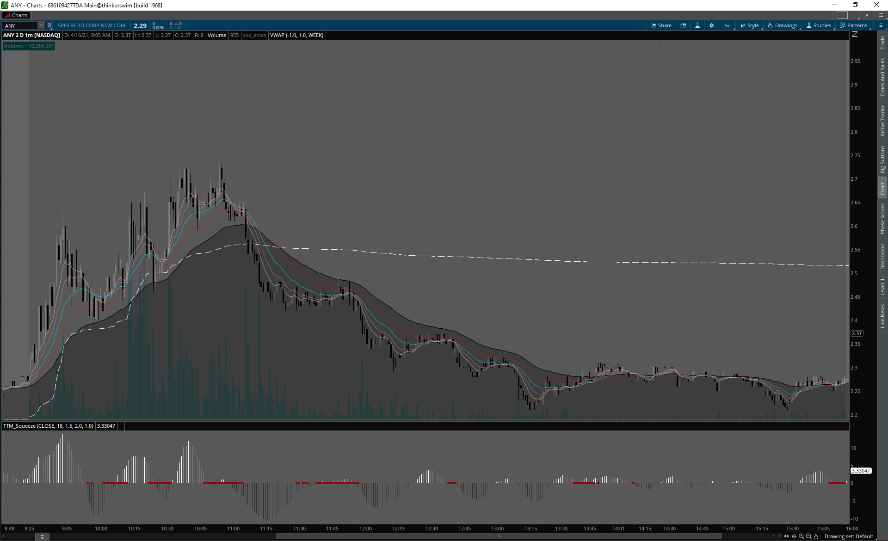Click the horizontal chart scrollbar at bottom
This screenshot has height=541, width=888.
[x=499, y=536]
